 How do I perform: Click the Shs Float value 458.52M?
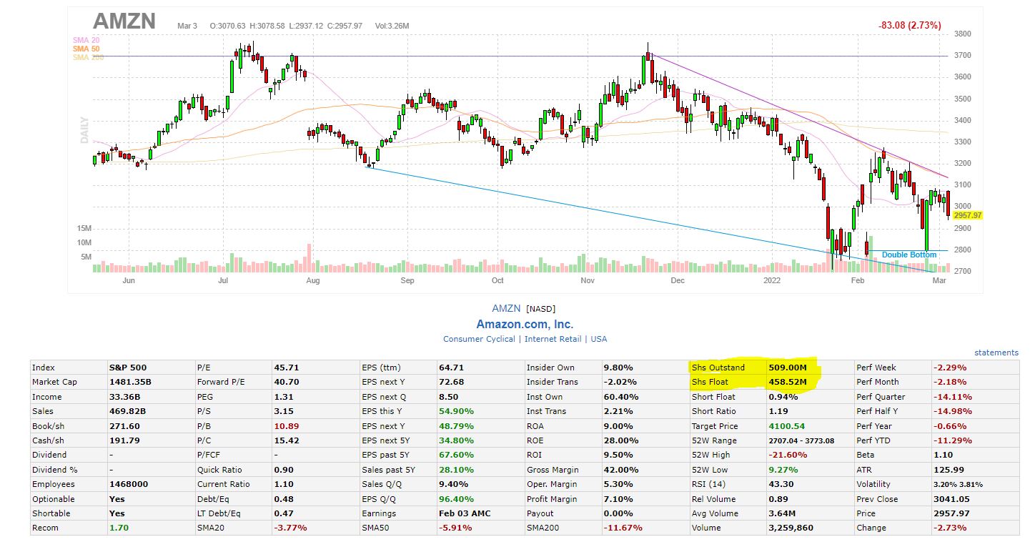[788, 382]
